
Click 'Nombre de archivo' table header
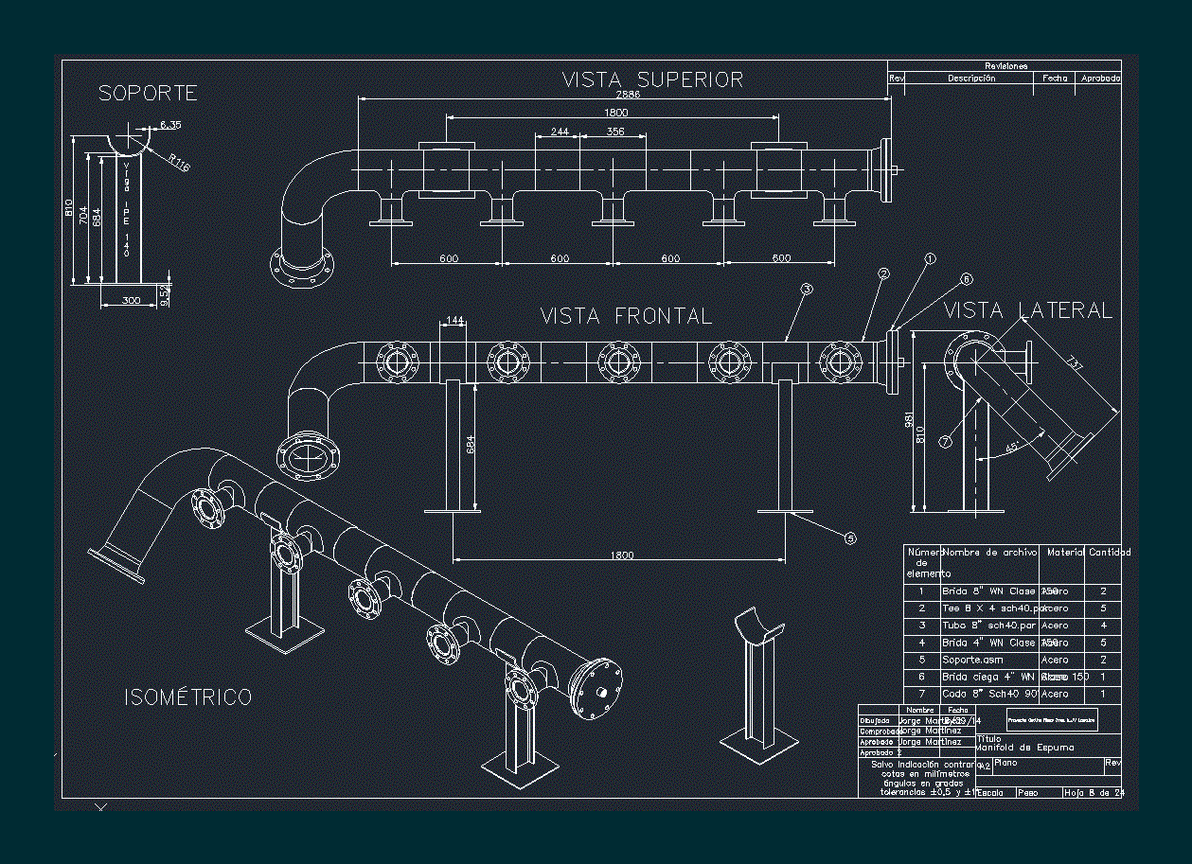pyautogui.click(x=989, y=552)
